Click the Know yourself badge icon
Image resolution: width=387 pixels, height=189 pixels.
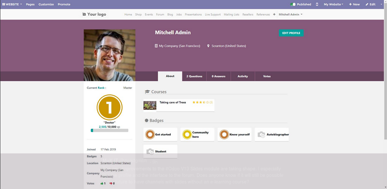tap(224, 134)
